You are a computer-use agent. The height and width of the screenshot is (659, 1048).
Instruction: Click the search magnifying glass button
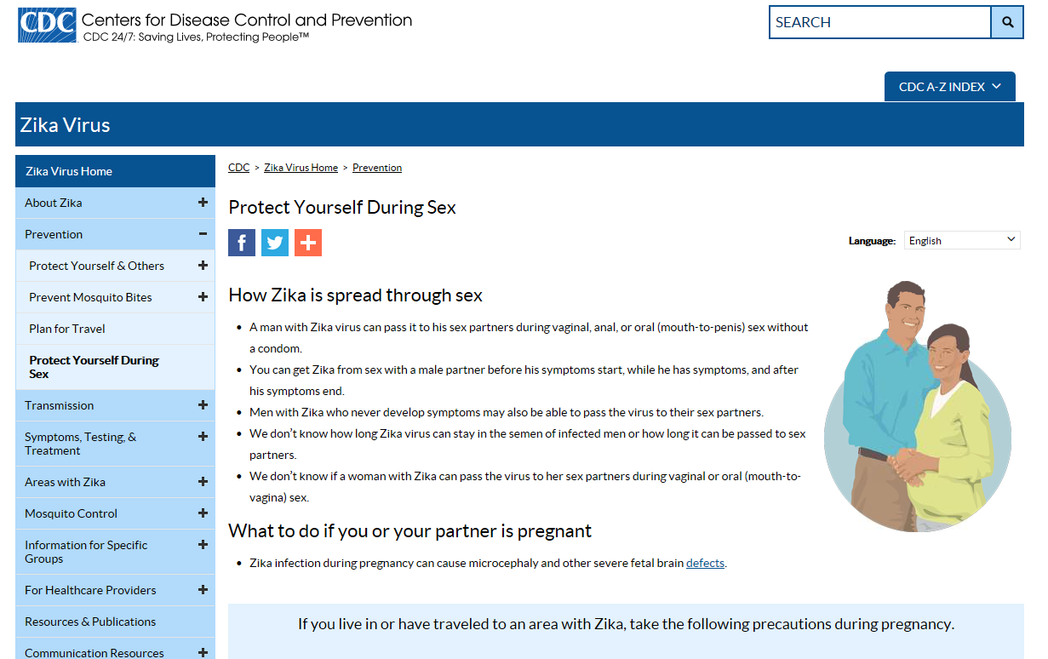1007,23
